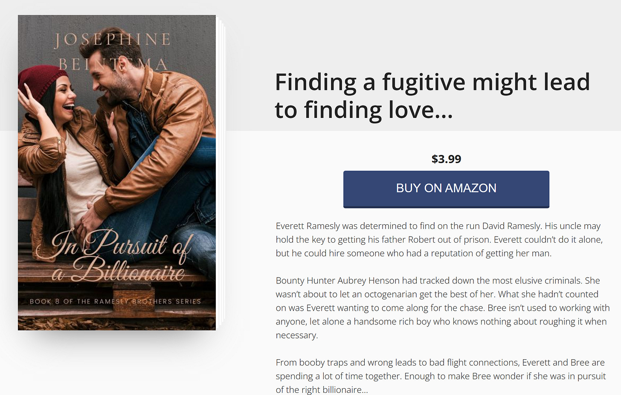Click the $3.99 price label
The height and width of the screenshot is (395, 621).
pyautogui.click(x=446, y=159)
